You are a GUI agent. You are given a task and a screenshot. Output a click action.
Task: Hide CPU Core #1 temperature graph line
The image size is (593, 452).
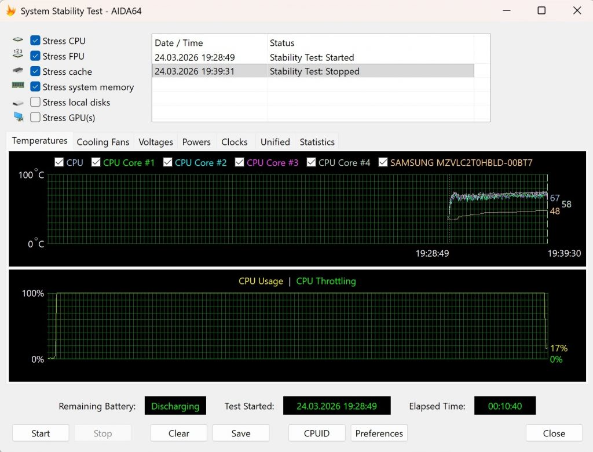click(96, 162)
